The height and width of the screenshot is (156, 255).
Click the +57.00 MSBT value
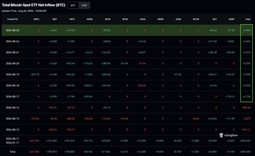pyautogui.click(x=231, y=30)
